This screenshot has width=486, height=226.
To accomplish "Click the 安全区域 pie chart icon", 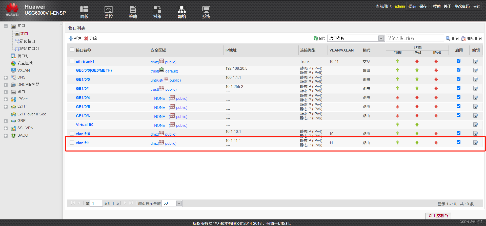I will coord(13,63).
